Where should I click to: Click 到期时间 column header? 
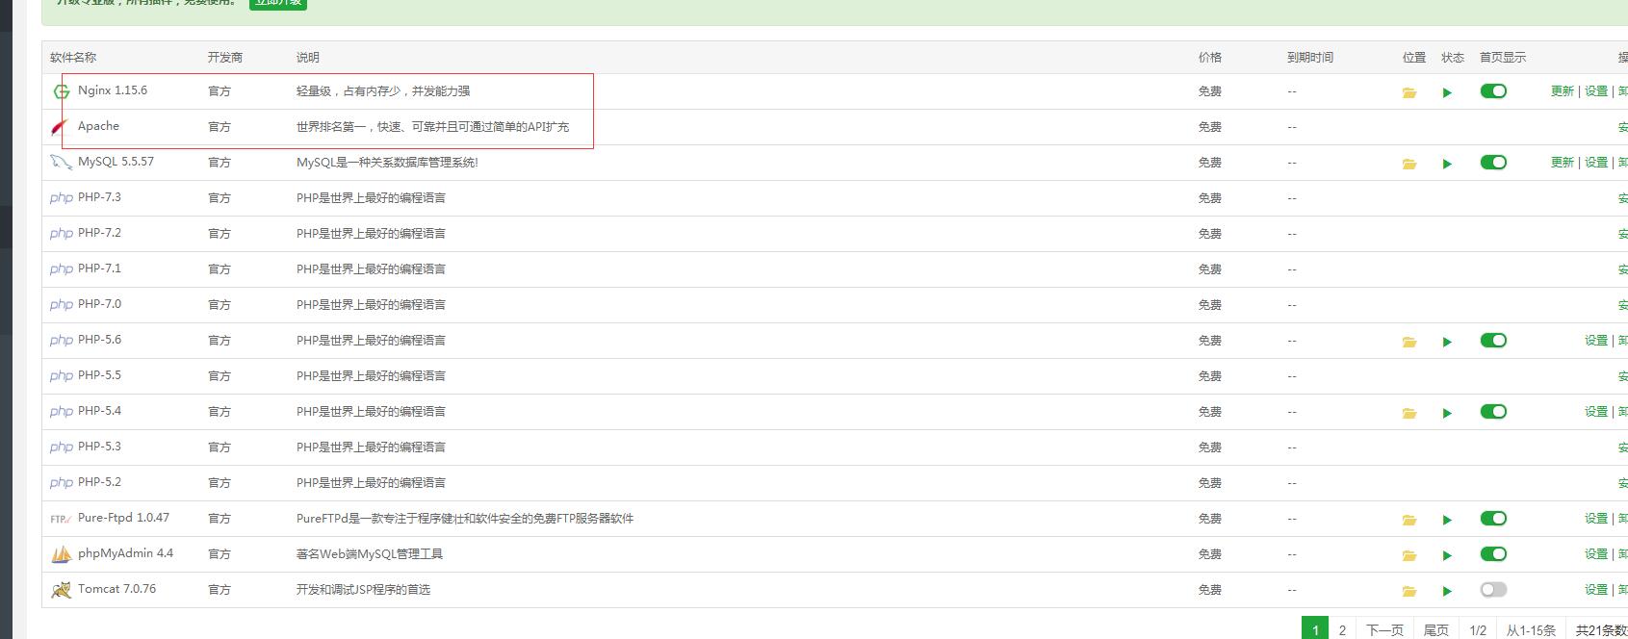coord(1310,58)
